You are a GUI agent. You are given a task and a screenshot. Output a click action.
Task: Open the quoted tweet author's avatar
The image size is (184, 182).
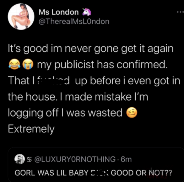20,159
